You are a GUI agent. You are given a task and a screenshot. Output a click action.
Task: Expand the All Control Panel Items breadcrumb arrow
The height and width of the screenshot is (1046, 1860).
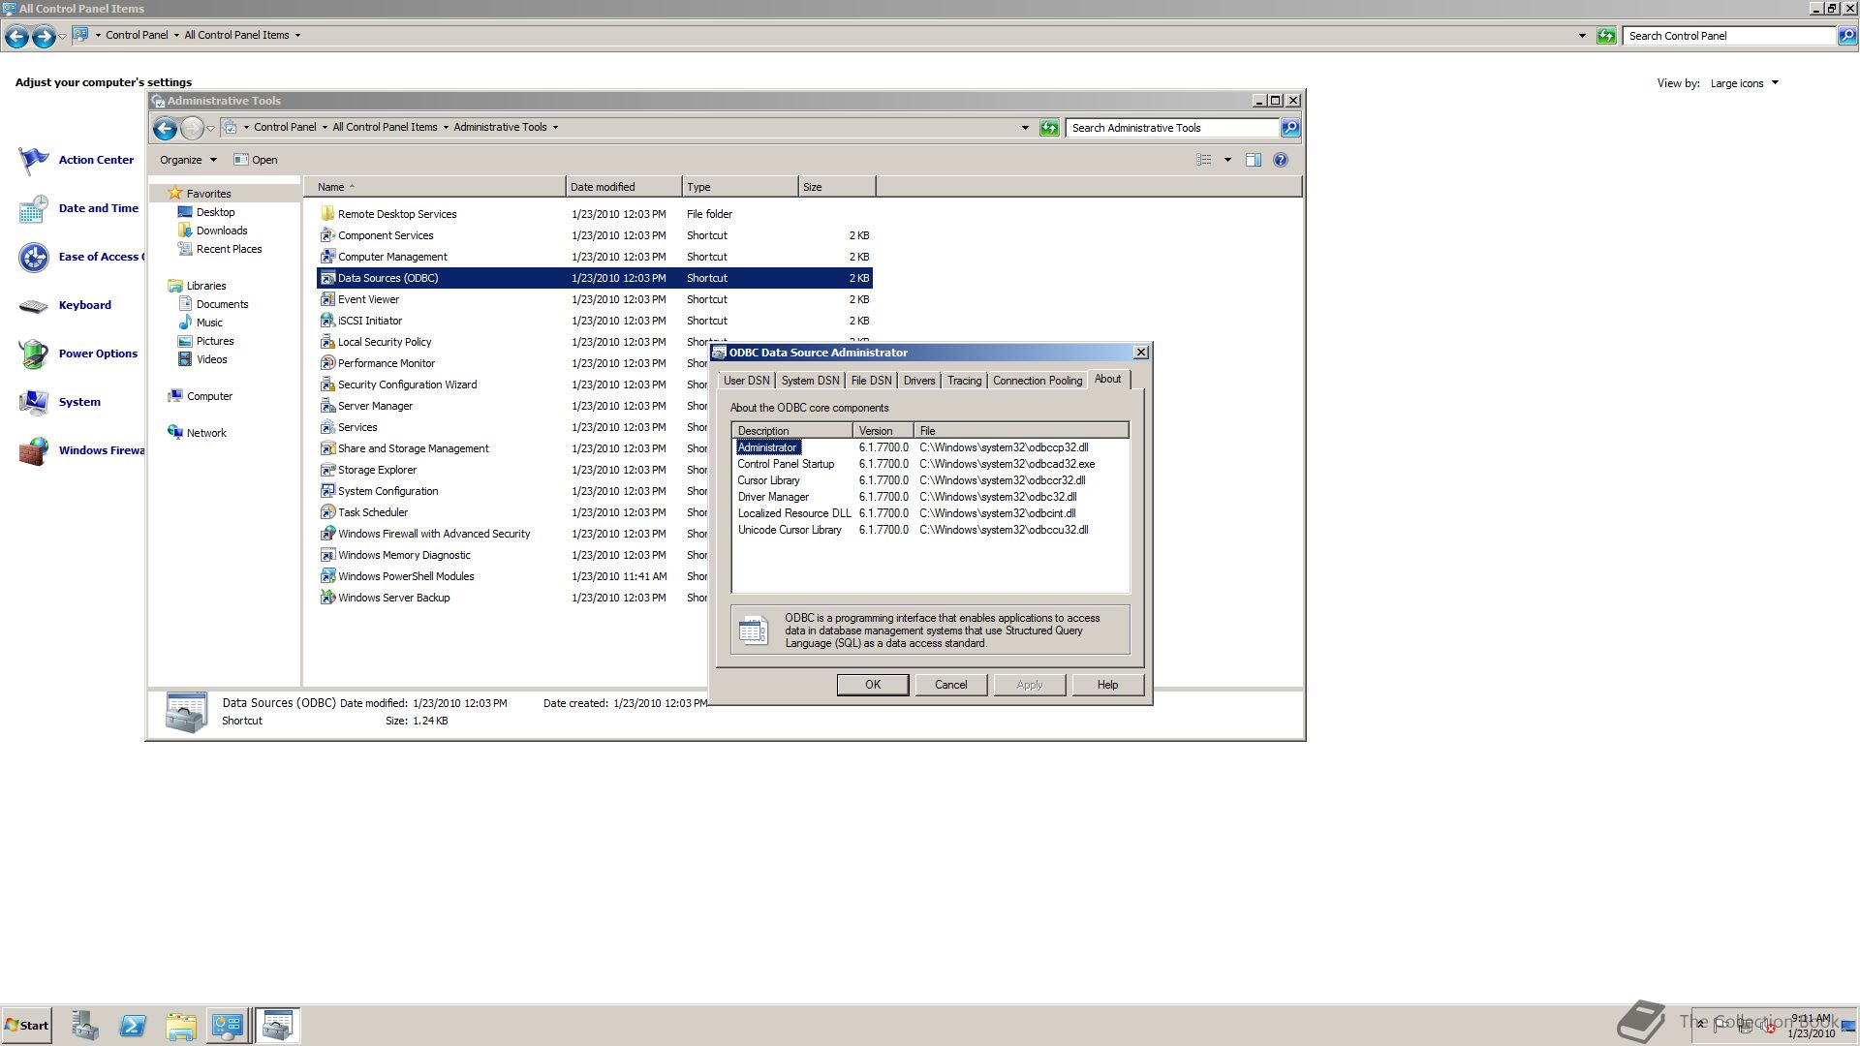tap(446, 127)
